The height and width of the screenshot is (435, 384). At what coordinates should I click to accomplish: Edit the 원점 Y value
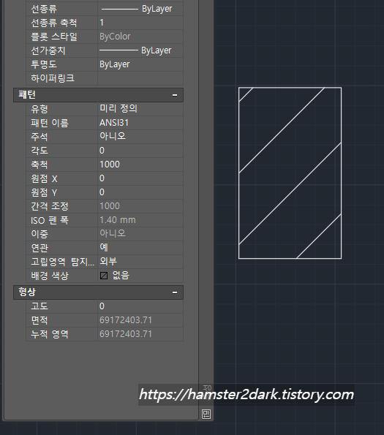[140, 192]
